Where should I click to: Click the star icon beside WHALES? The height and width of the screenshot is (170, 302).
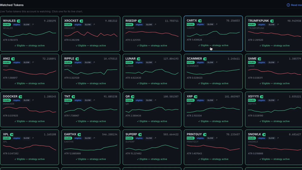pos(19,21)
